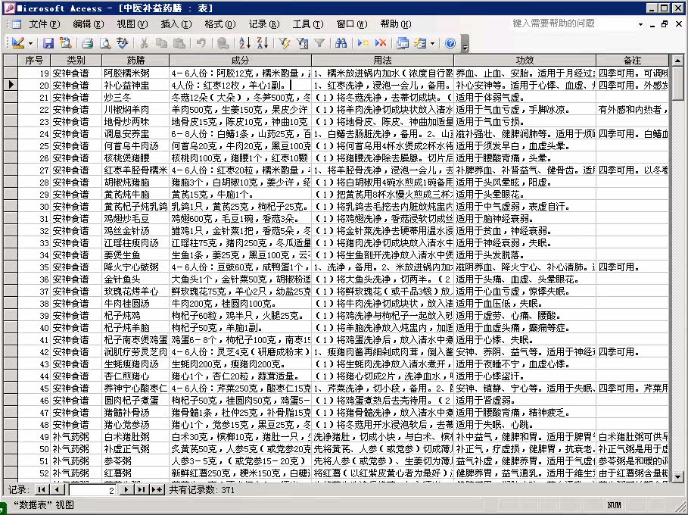Click 补气药粥 category in row 51
Image resolution: width=688 pixels, height=515 pixels.
click(76, 461)
